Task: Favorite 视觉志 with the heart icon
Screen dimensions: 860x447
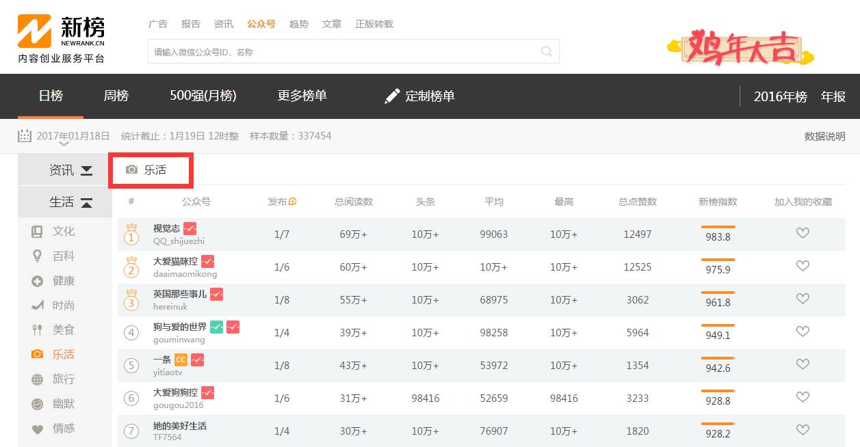Action: click(x=803, y=233)
